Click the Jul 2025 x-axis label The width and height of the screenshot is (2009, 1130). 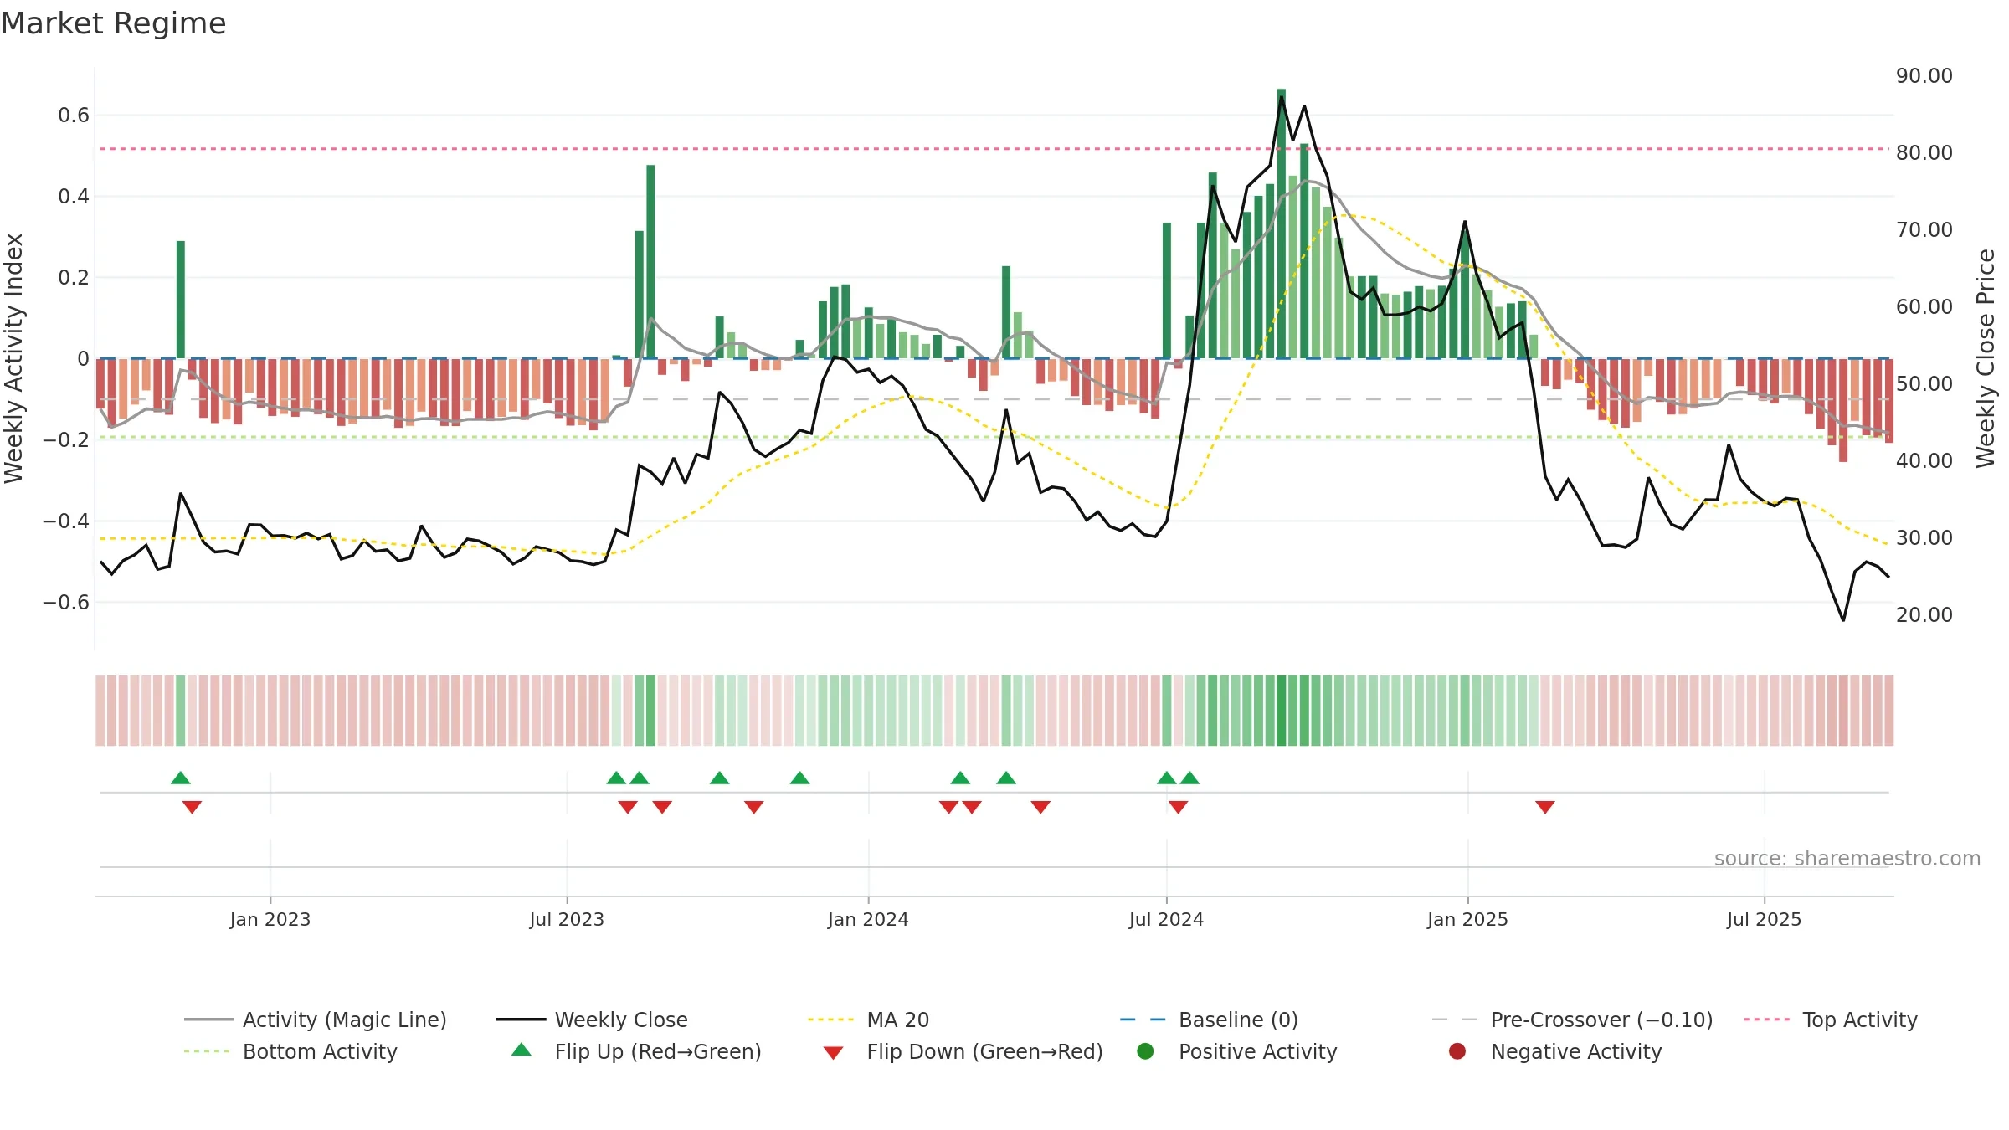[x=1764, y=919]
